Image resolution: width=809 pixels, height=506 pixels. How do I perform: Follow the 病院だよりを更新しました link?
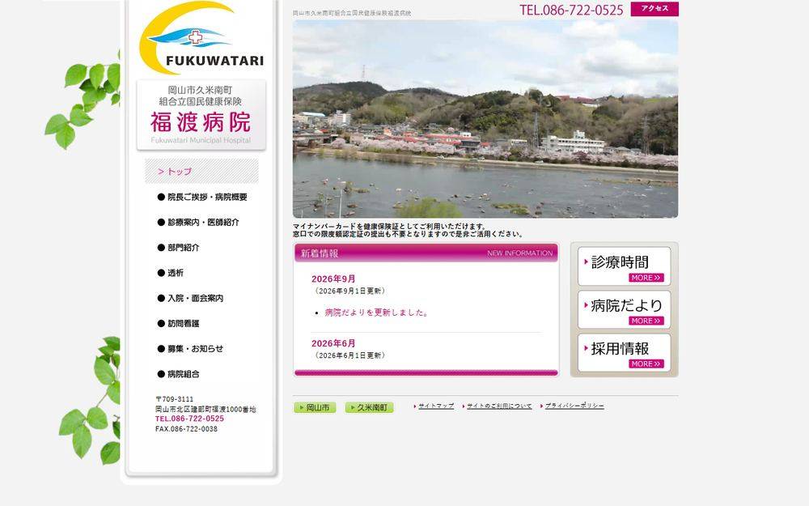click(376, 313)
